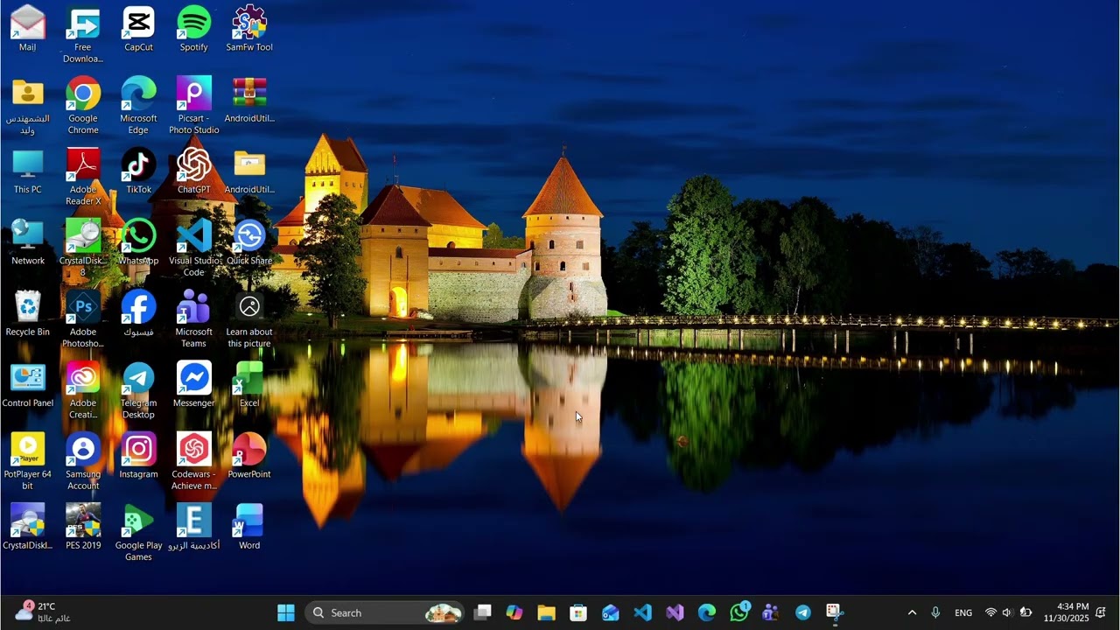This screenshot has height=630, width=1120.
Task: Open Excel from the desktop
Action: [x=249, y=385]
